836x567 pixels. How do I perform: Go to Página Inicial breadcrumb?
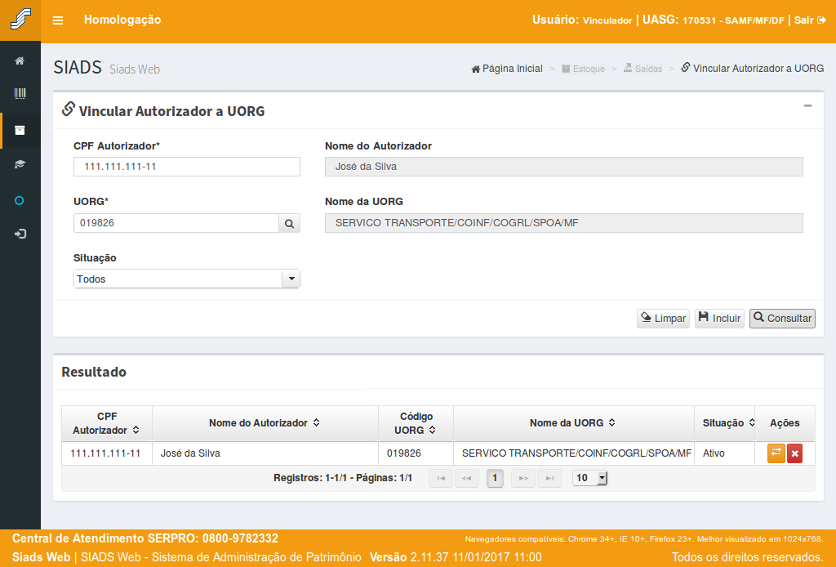click(507, 69)
